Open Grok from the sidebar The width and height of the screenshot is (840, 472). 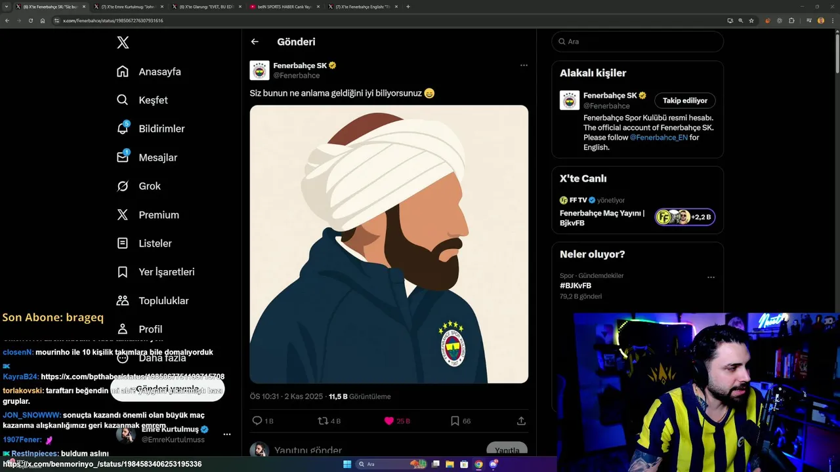(138, 186)
